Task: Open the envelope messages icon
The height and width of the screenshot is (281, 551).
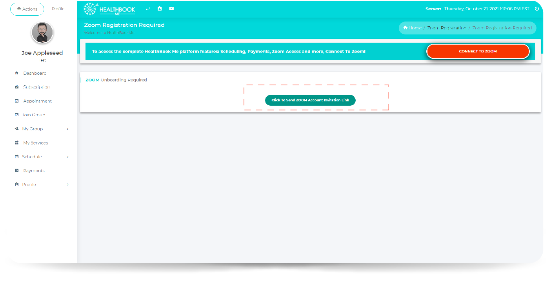Action: tap(171, 9)
